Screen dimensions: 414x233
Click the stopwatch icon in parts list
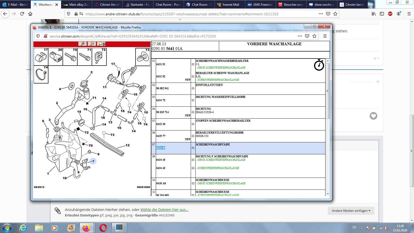pyautogui.click(x=319, y=65)
